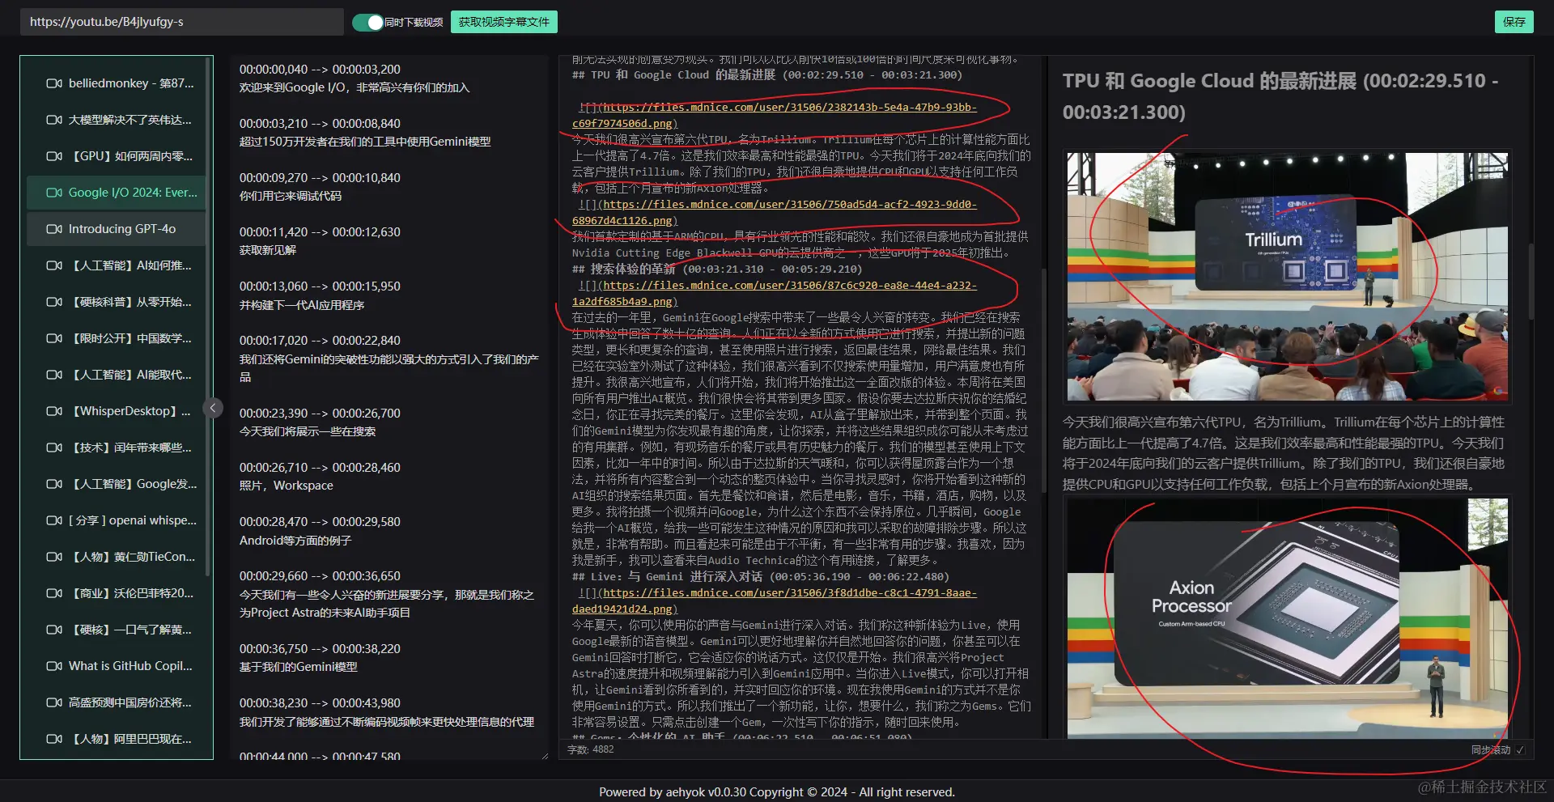Click video icon beside 【限时公开】中国数学 item
This screenshot has width=1554, height=802.
54,338
